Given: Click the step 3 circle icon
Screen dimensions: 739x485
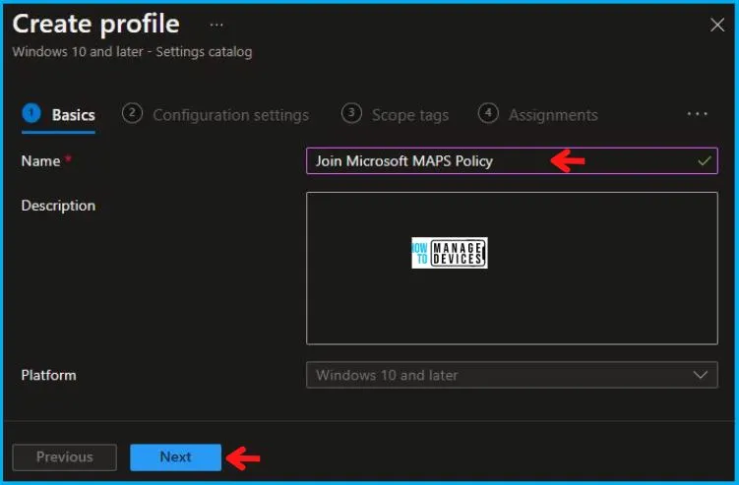Looking at the screenshot, I should pyautogui.click(x=351, y=113).
